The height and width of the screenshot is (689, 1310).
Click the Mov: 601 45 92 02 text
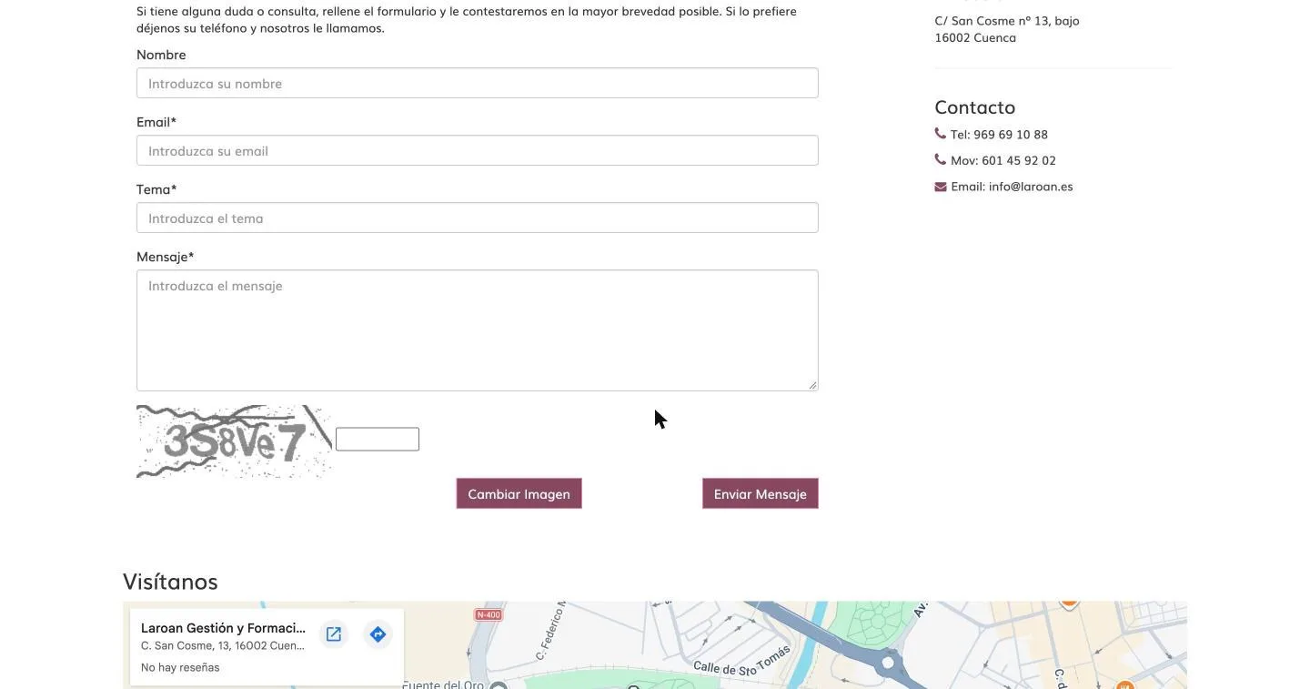[x=1003, y=160]
